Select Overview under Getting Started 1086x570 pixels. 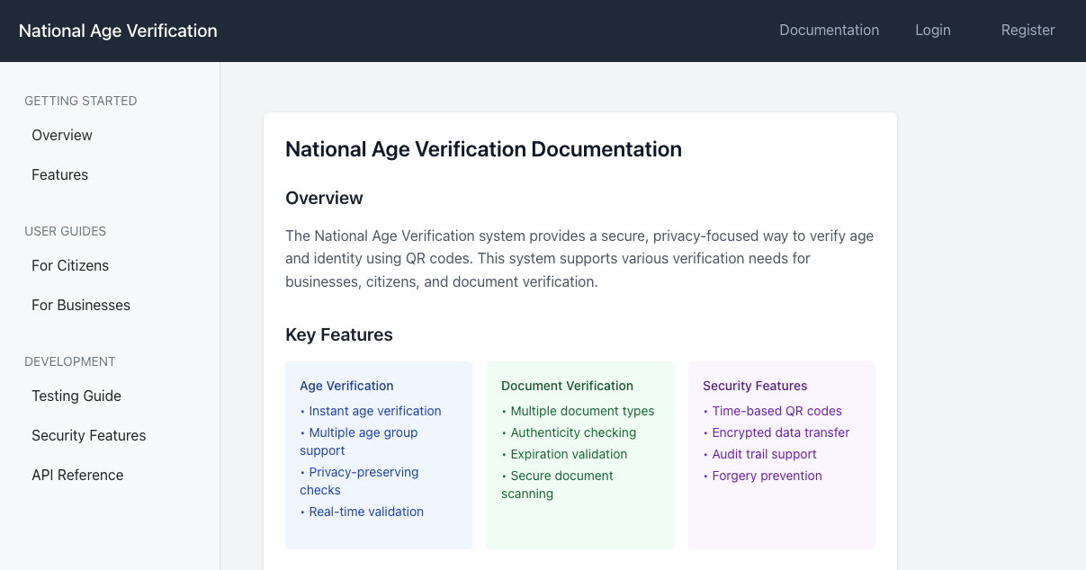tap(61, 135)
